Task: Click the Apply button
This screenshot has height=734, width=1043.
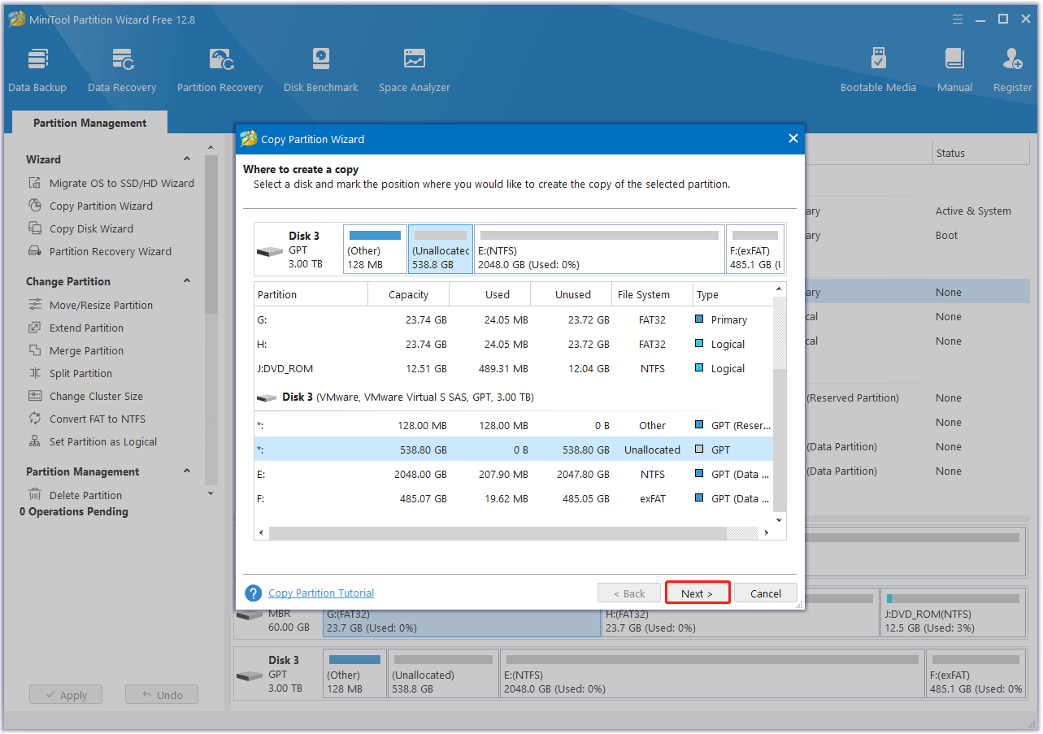Action: tap(66, 695)
